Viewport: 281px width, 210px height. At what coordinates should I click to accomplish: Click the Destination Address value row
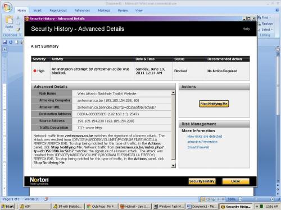pyautogui.click(x=121, y=114)
